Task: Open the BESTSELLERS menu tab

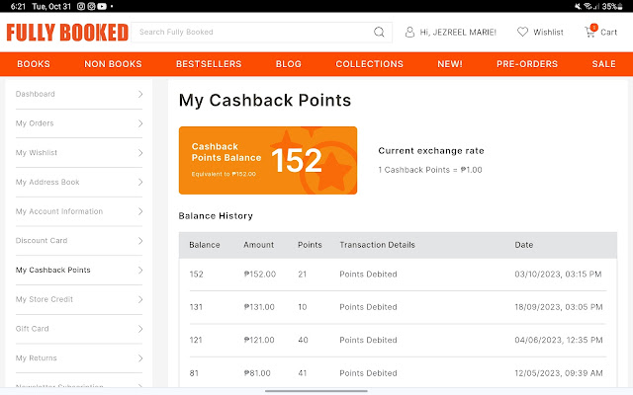Action: point(209,64)
